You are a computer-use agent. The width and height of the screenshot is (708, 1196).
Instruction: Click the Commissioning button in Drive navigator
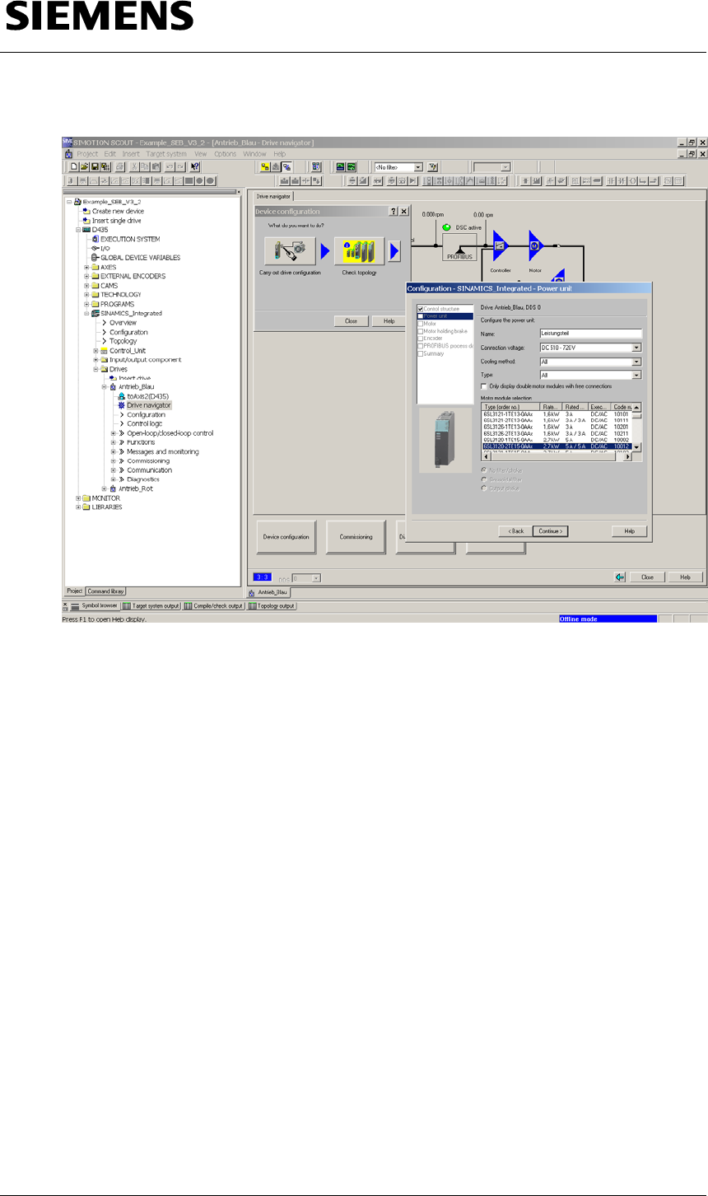pos(356,536)
